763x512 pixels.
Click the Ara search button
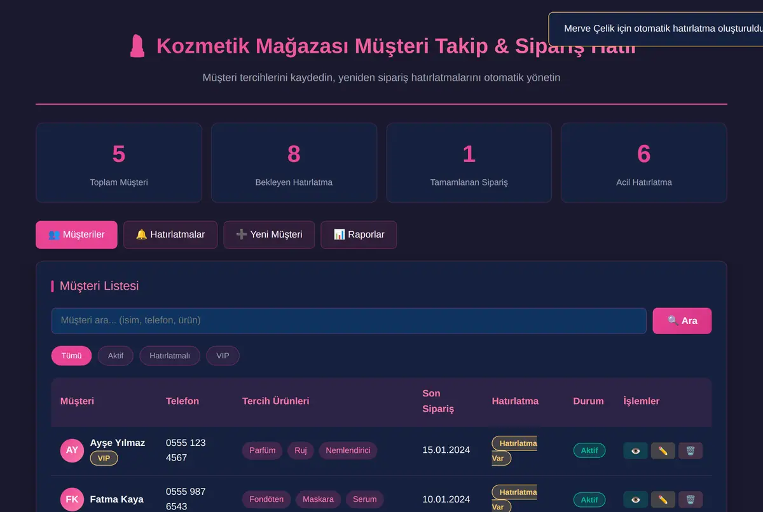coord(682,321)
